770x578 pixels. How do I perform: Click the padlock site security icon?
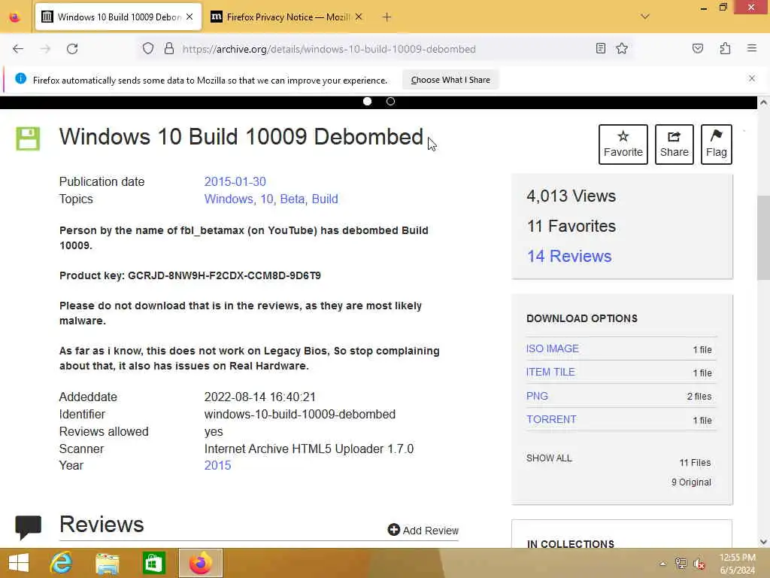point(169,49)
